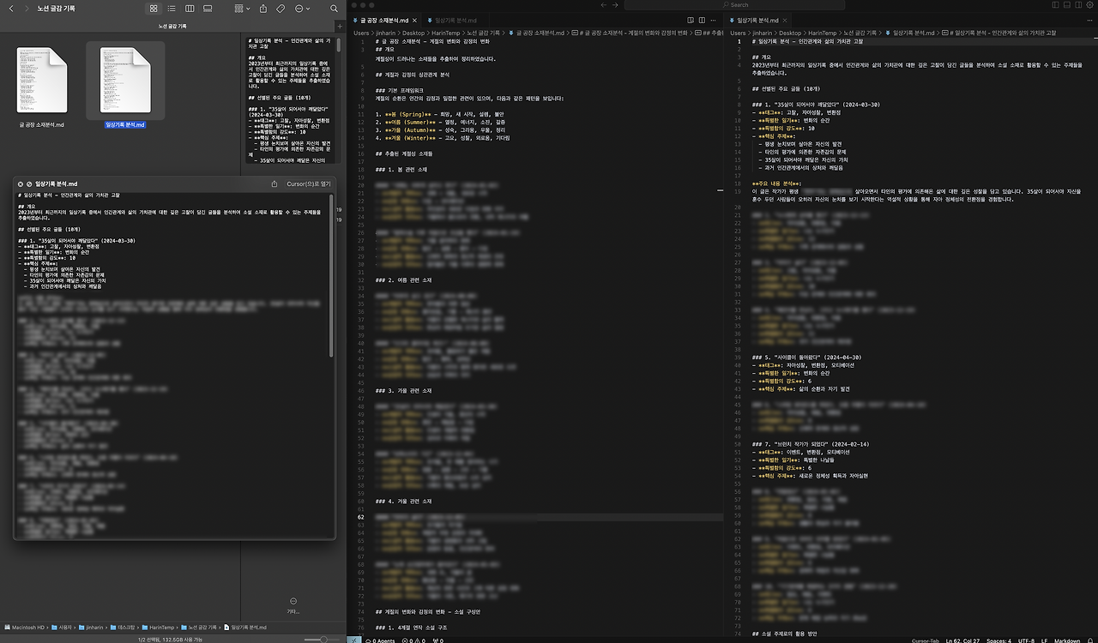The height and width of the screenshot is (643, 1098).
Task: Click Finder search magnifier icon
Action: point(333,9)
